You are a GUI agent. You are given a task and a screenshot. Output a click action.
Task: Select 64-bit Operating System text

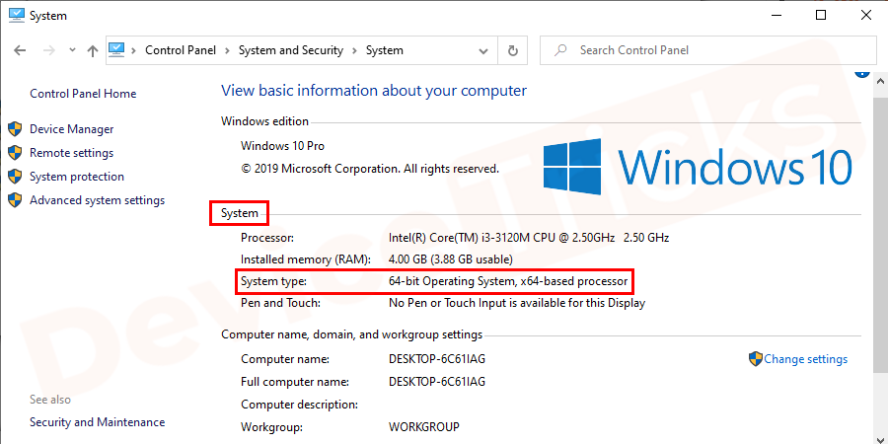(x=508, y=281)
